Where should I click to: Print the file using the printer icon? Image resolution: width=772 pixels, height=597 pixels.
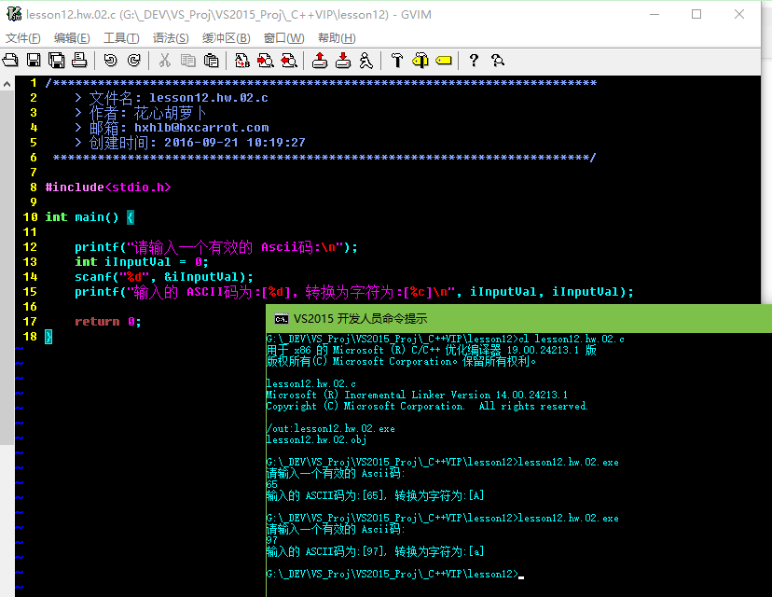79,61
